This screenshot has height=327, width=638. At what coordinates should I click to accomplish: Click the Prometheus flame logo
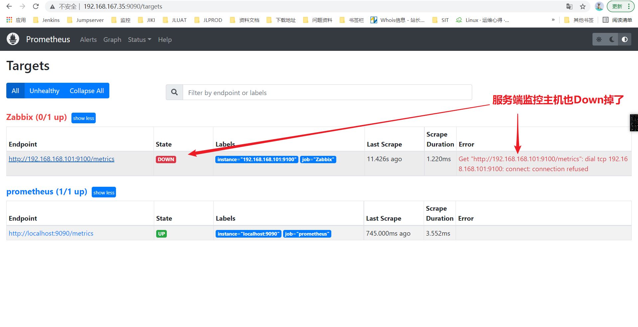(x=13, y=39)
